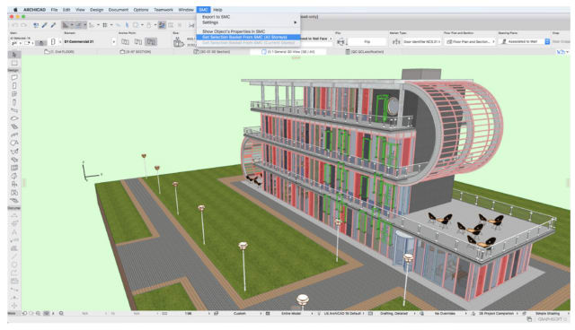
Task: Activate the pick up parameters eyedropper icon
Action: pos(44,25)
